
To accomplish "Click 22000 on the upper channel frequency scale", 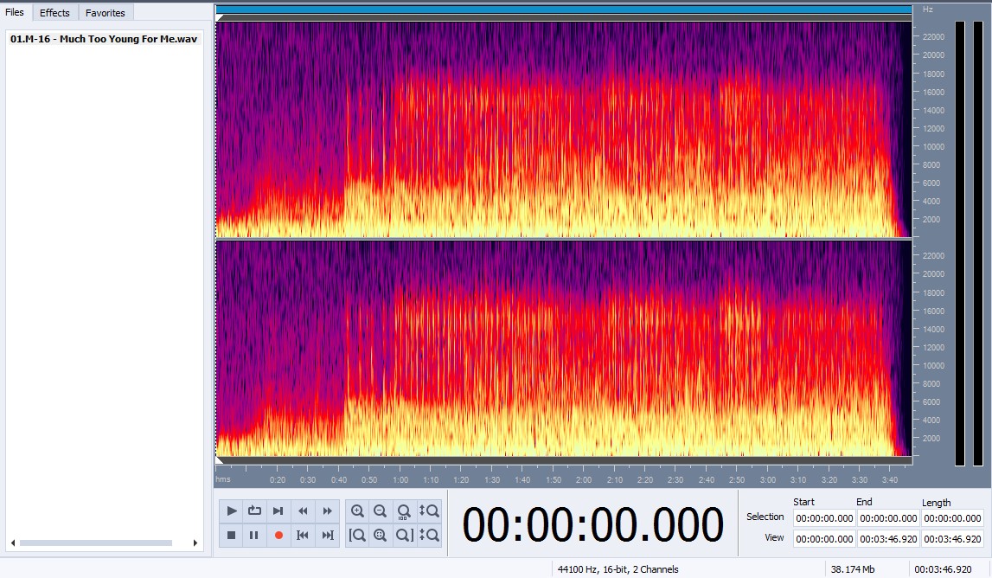I will tap(933, 36).
